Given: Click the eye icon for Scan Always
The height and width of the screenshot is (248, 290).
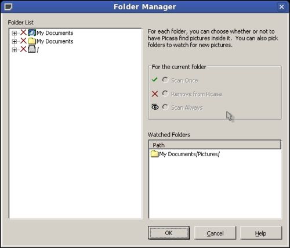Looking at the screenshot, I should click(x=155, y=107).
